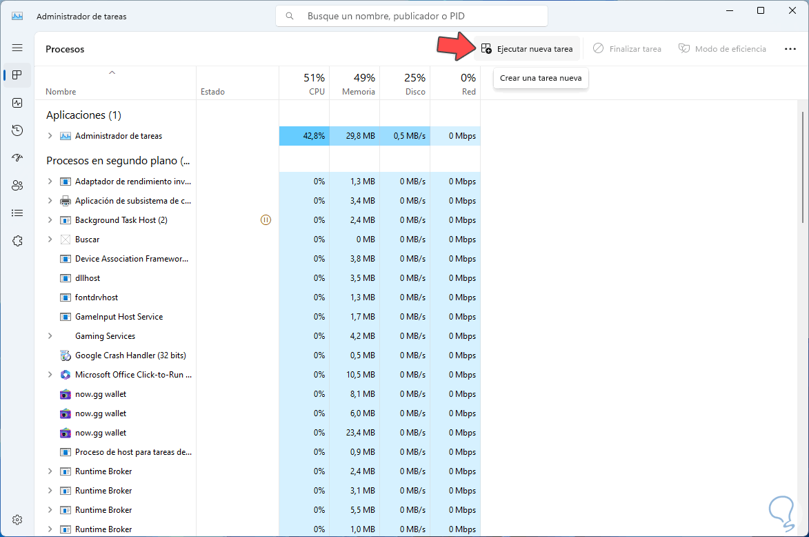Open the Performance sidebar icon

(x=17, y=103)
